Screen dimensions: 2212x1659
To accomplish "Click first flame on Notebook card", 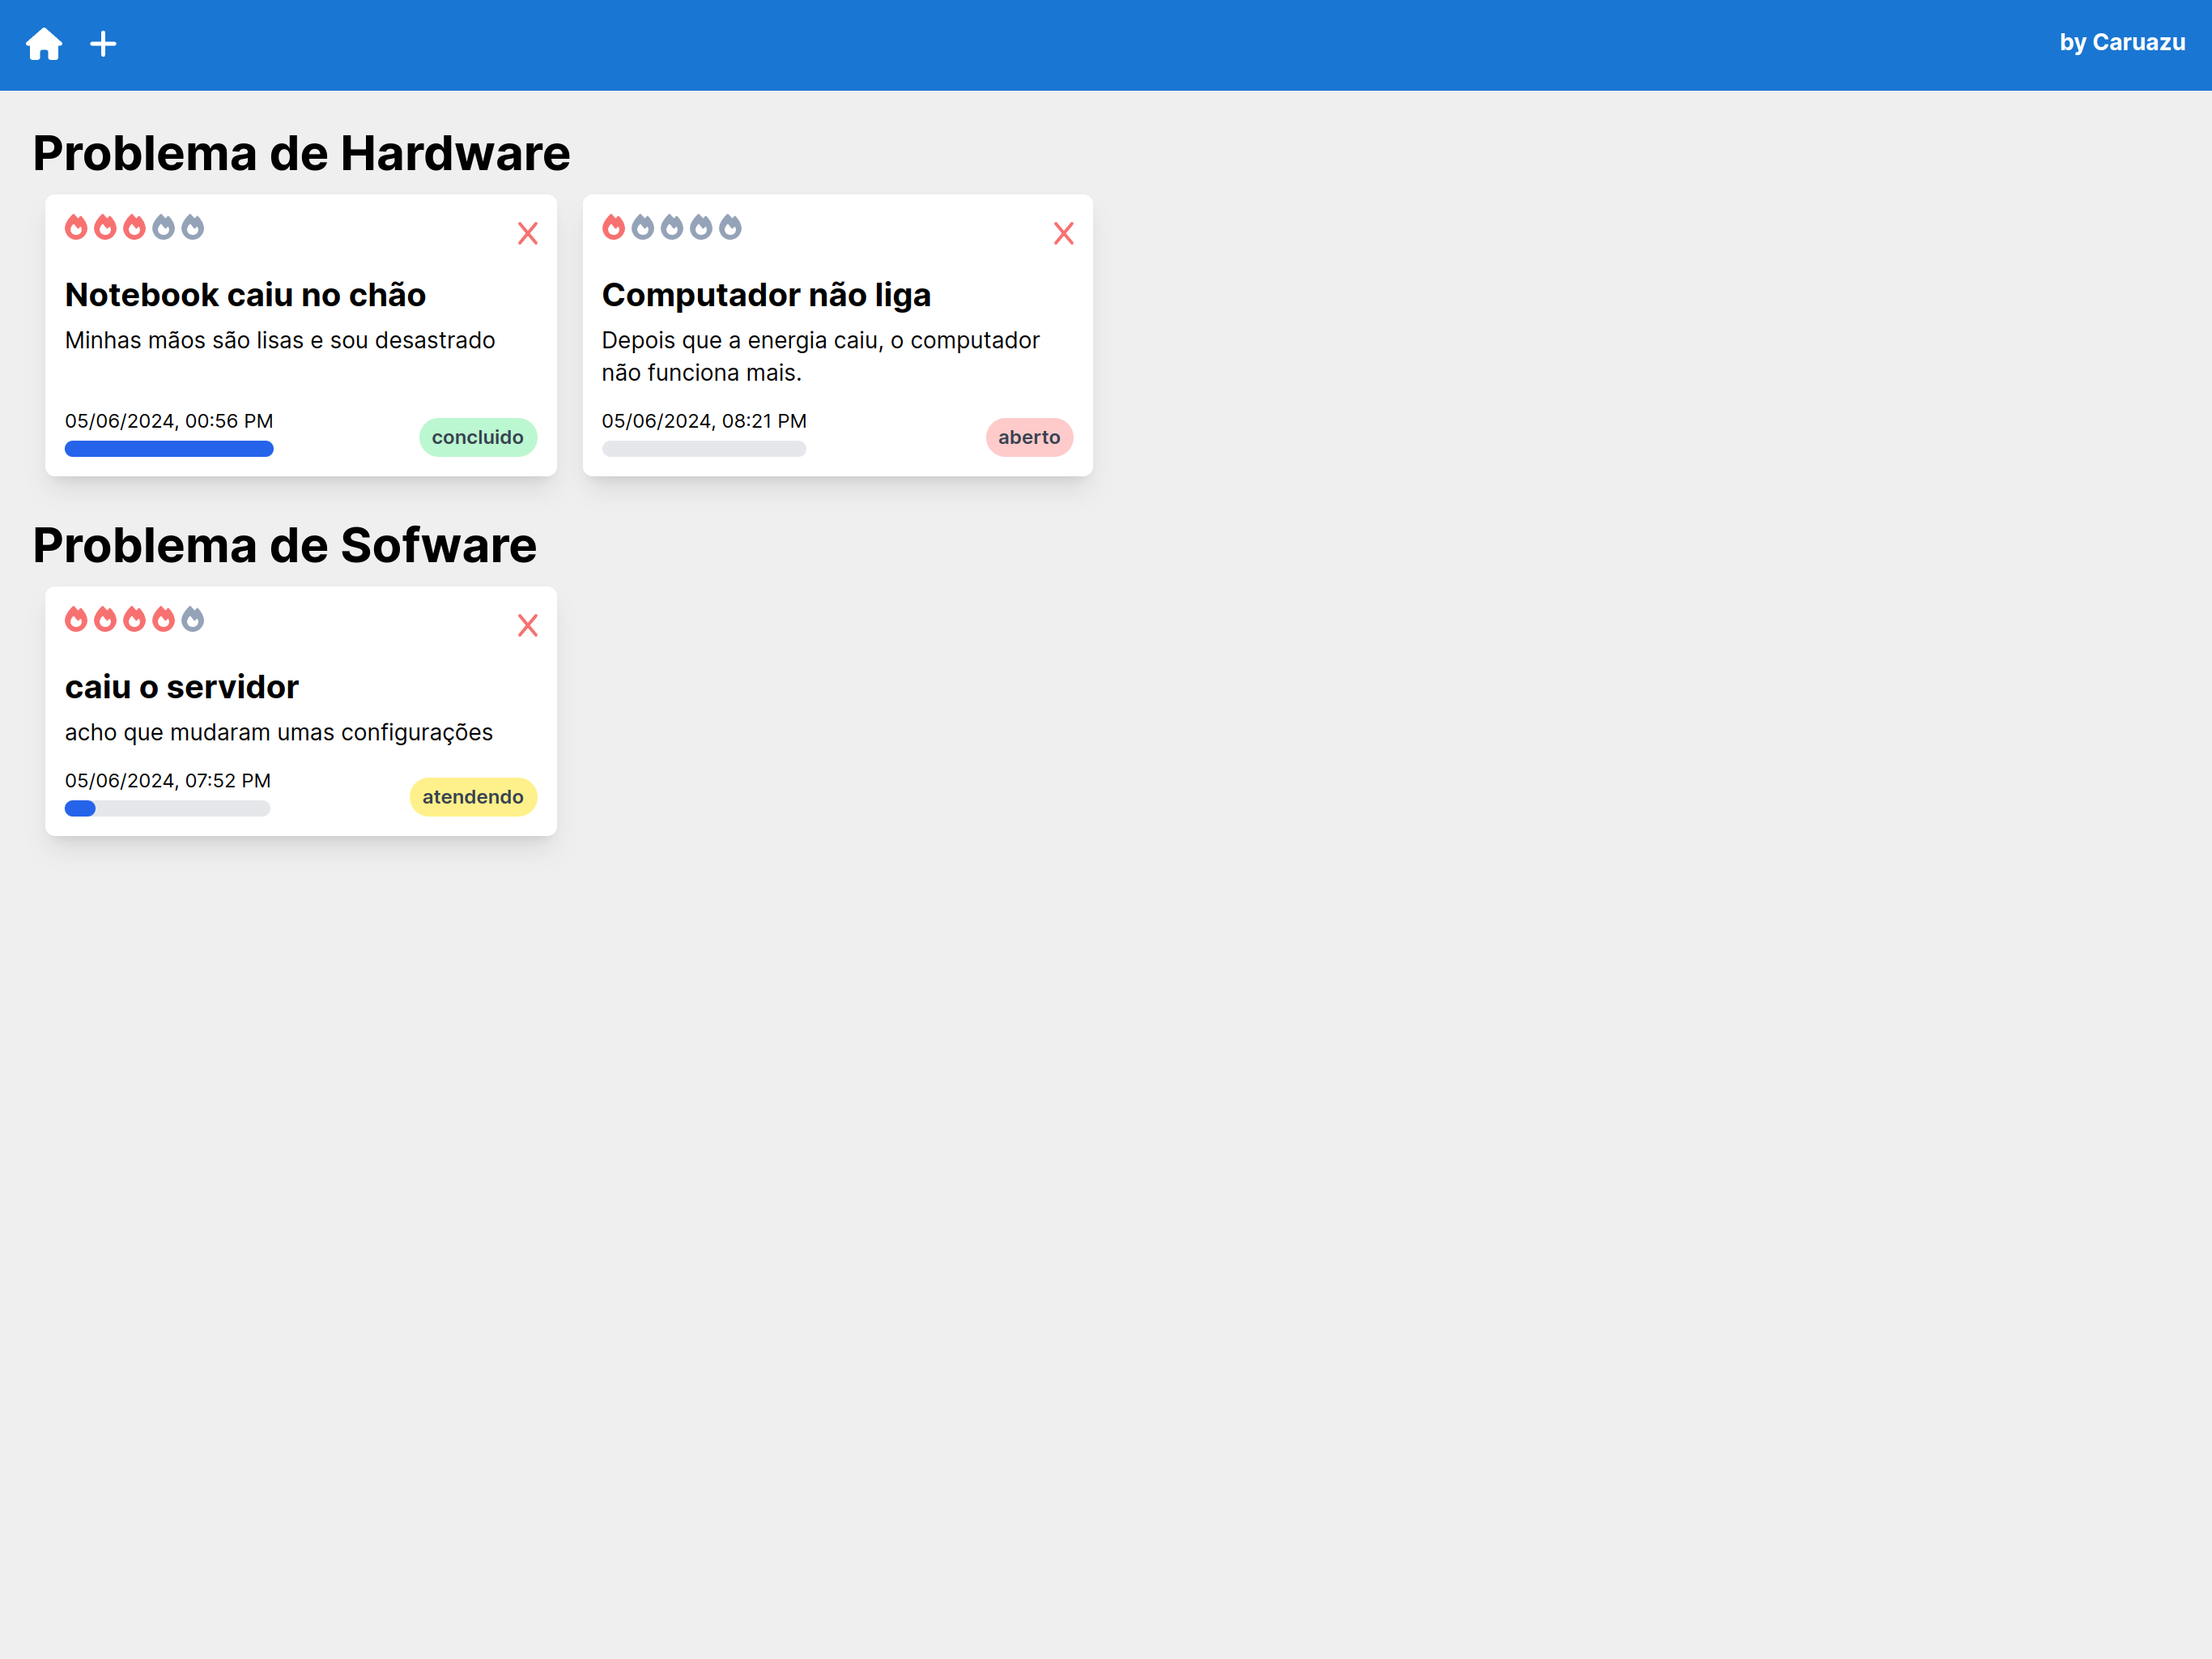I will 76,227.
